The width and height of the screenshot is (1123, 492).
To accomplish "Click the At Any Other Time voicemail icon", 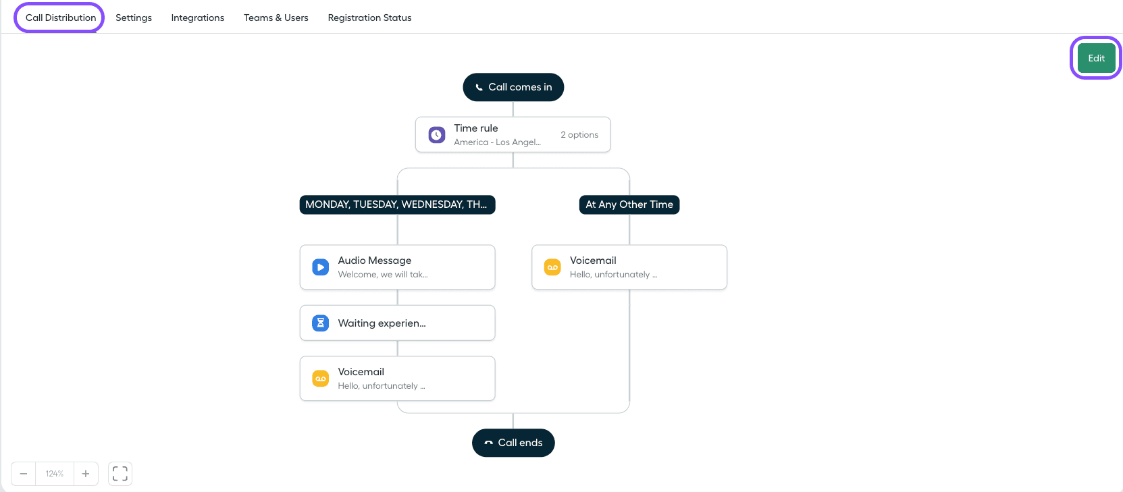I will pyautogui.click(x=552, y=267).
